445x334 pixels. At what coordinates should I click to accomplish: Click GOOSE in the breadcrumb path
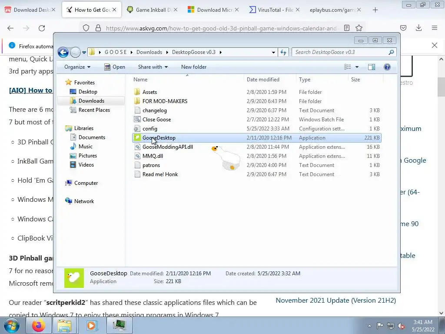[116, 52]
